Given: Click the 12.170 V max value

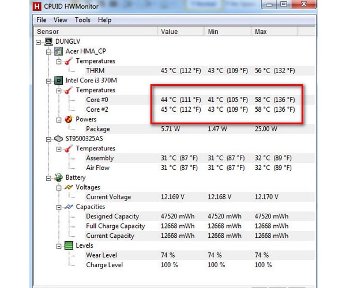Looking at the screenshot, I should (266, 197).
